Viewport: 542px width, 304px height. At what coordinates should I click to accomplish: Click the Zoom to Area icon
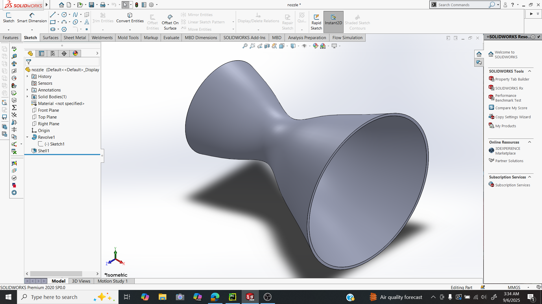tap(252, 46)
